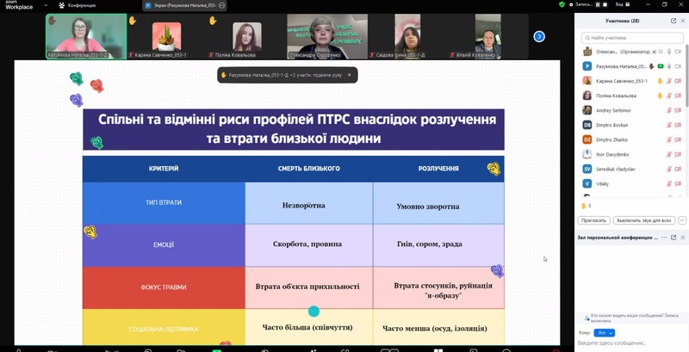Click Dmytro Zharko muted microphone icon
This screenshot has width=689, height=352.
click(669, 139)
